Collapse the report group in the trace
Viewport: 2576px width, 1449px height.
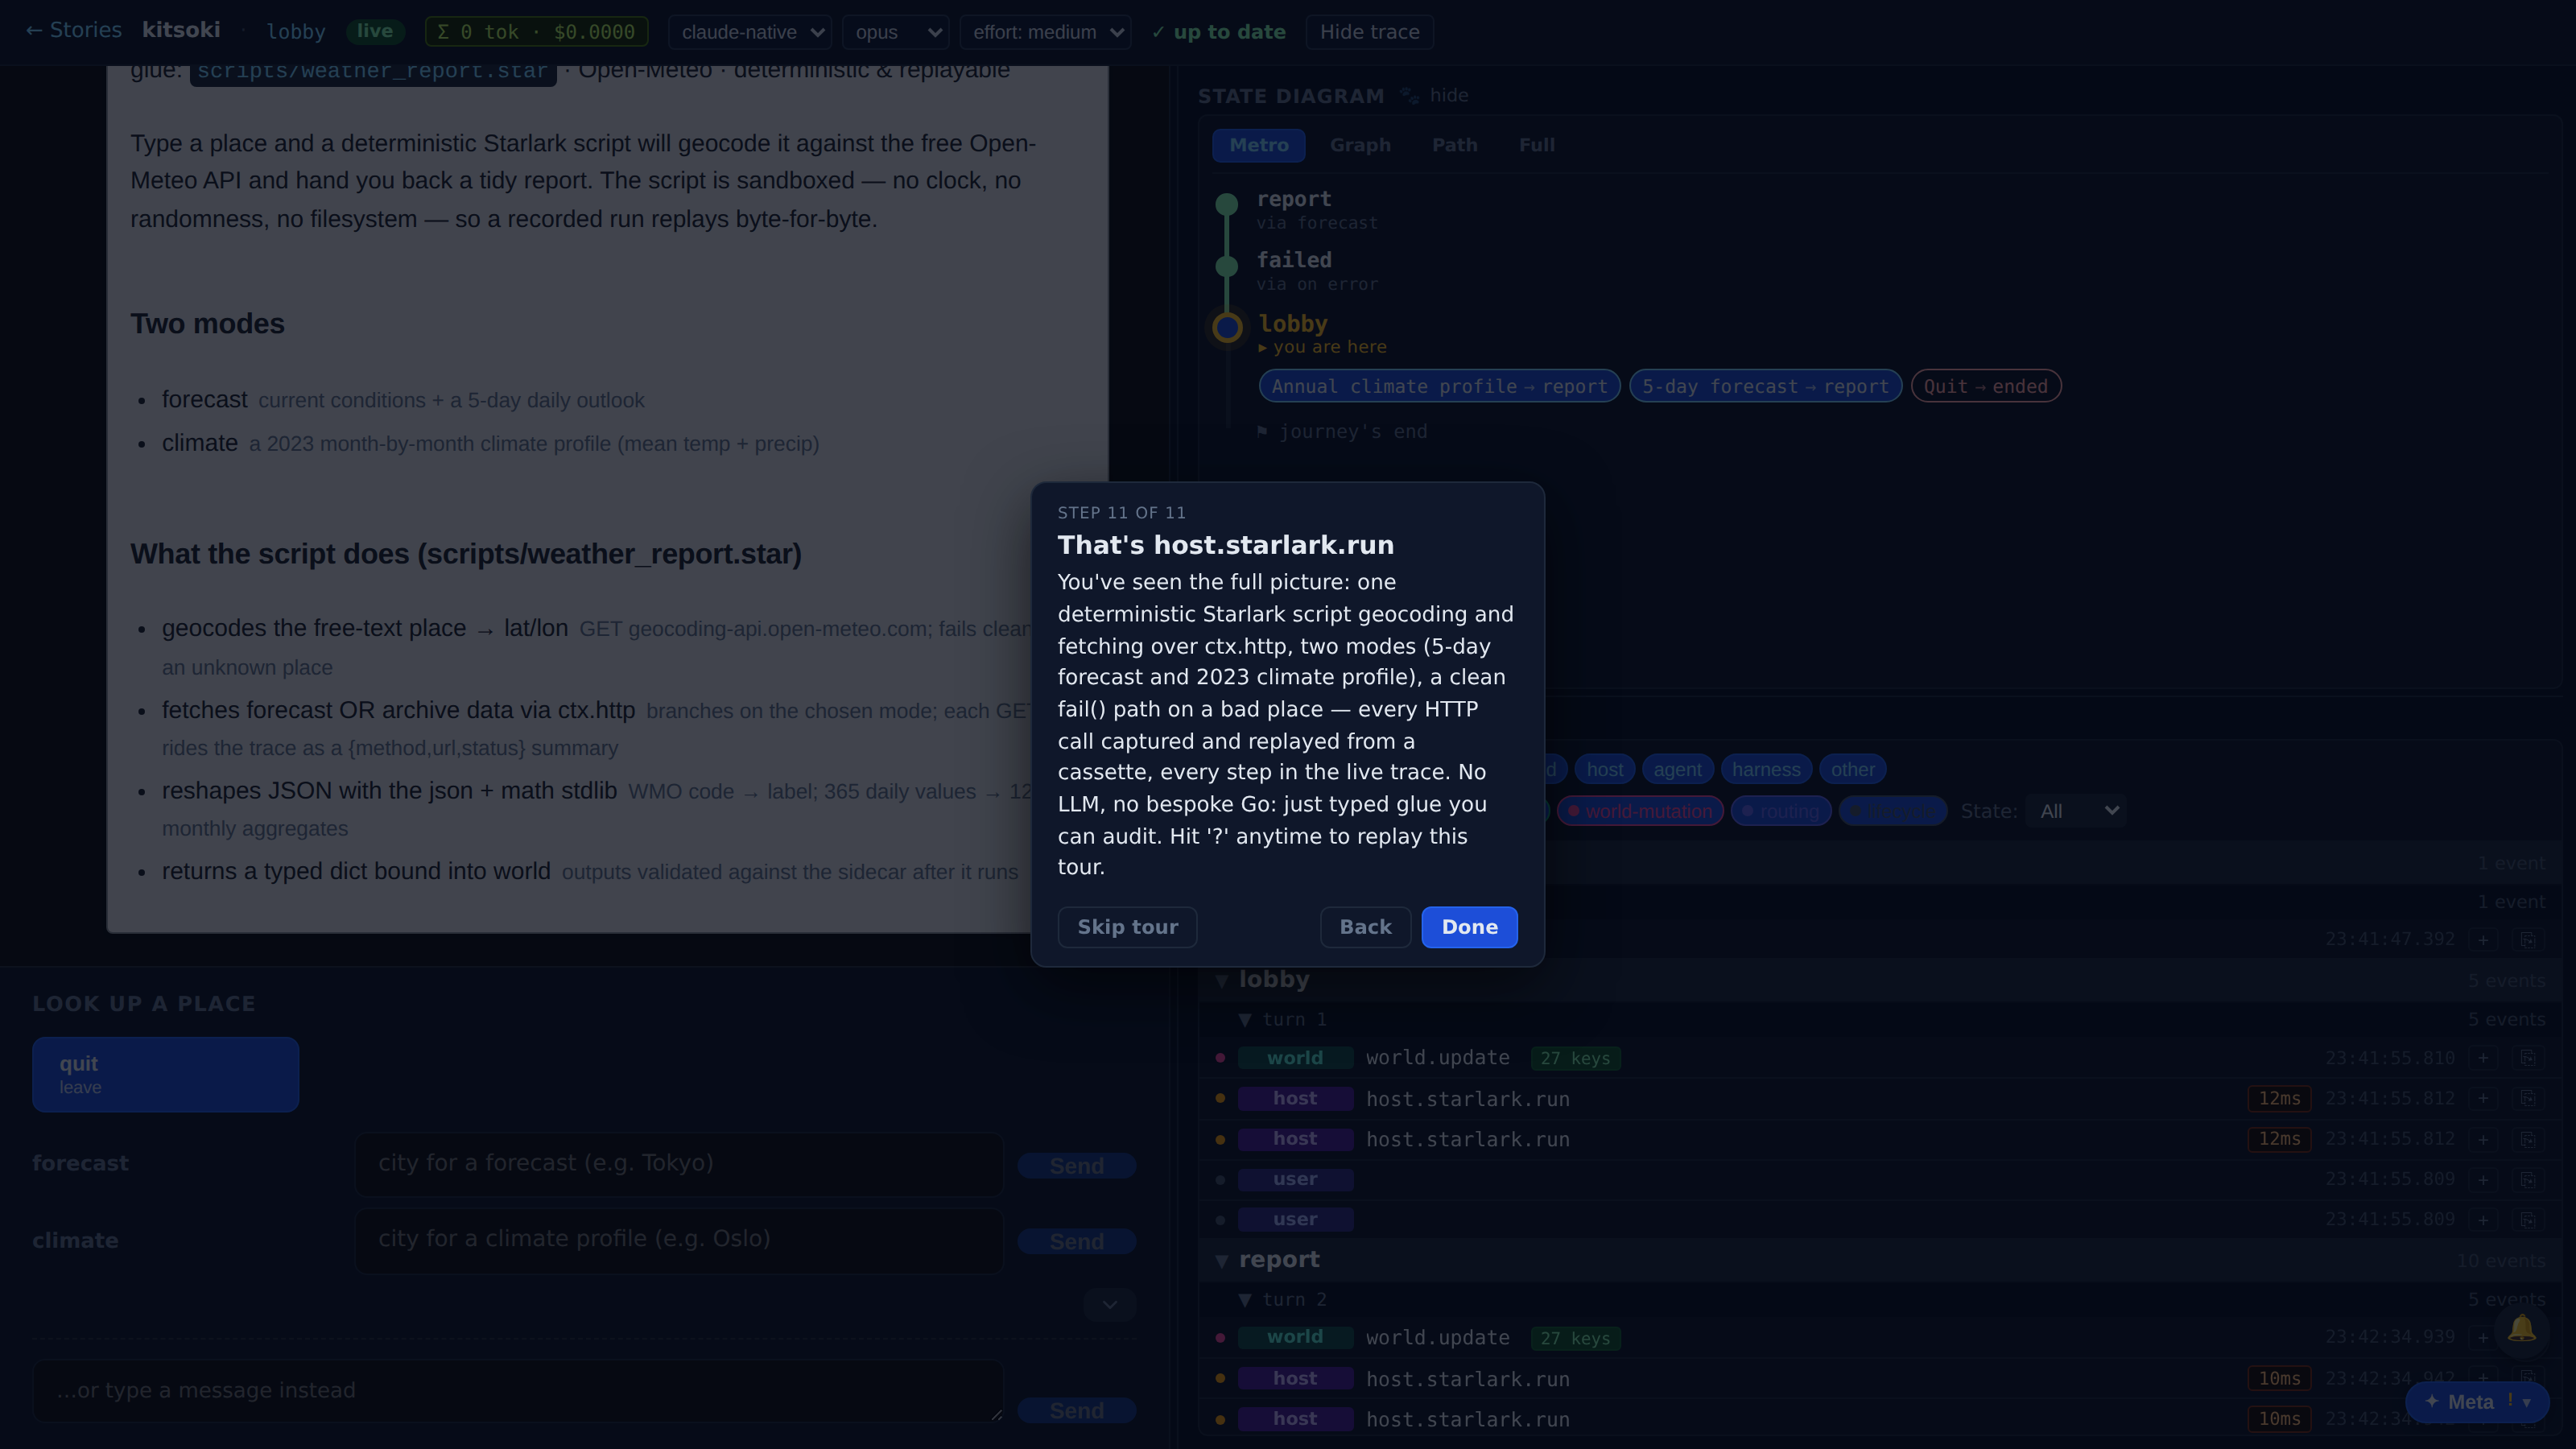[x=1222, y=1260]
